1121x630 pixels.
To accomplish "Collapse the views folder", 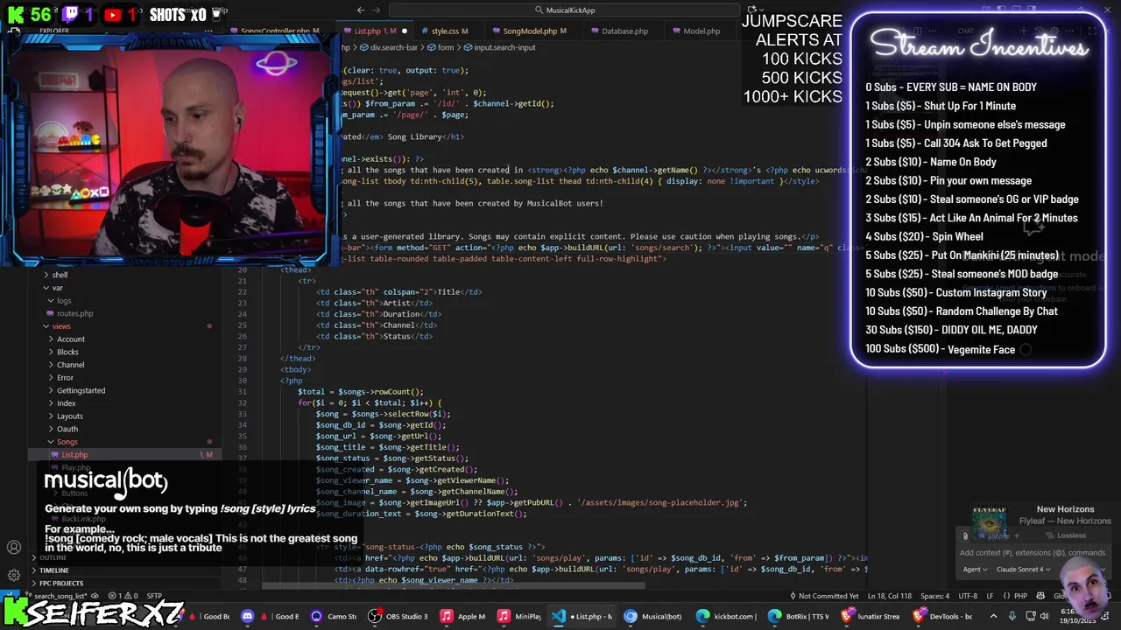I will [x=60, y=326].
